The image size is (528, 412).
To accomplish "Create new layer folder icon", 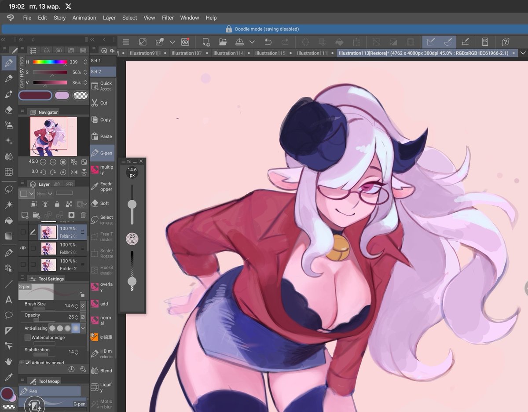I will pos(36,215).
